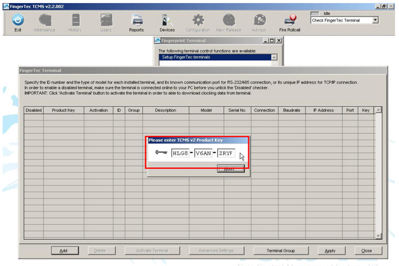The image size is (399, 266).
Task: Launch Fire Rollcall from toolbar
Action: click(x=290, y=20)
